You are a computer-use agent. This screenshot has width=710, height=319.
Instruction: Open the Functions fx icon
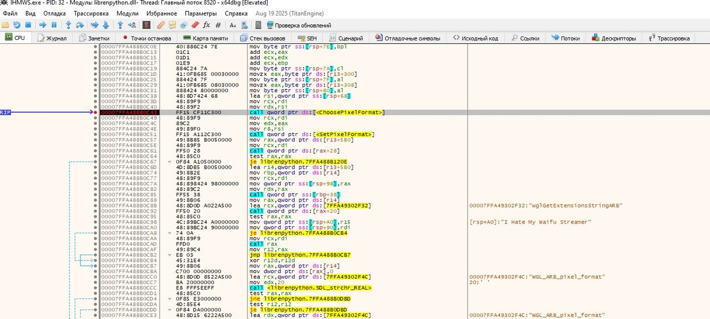206,25
